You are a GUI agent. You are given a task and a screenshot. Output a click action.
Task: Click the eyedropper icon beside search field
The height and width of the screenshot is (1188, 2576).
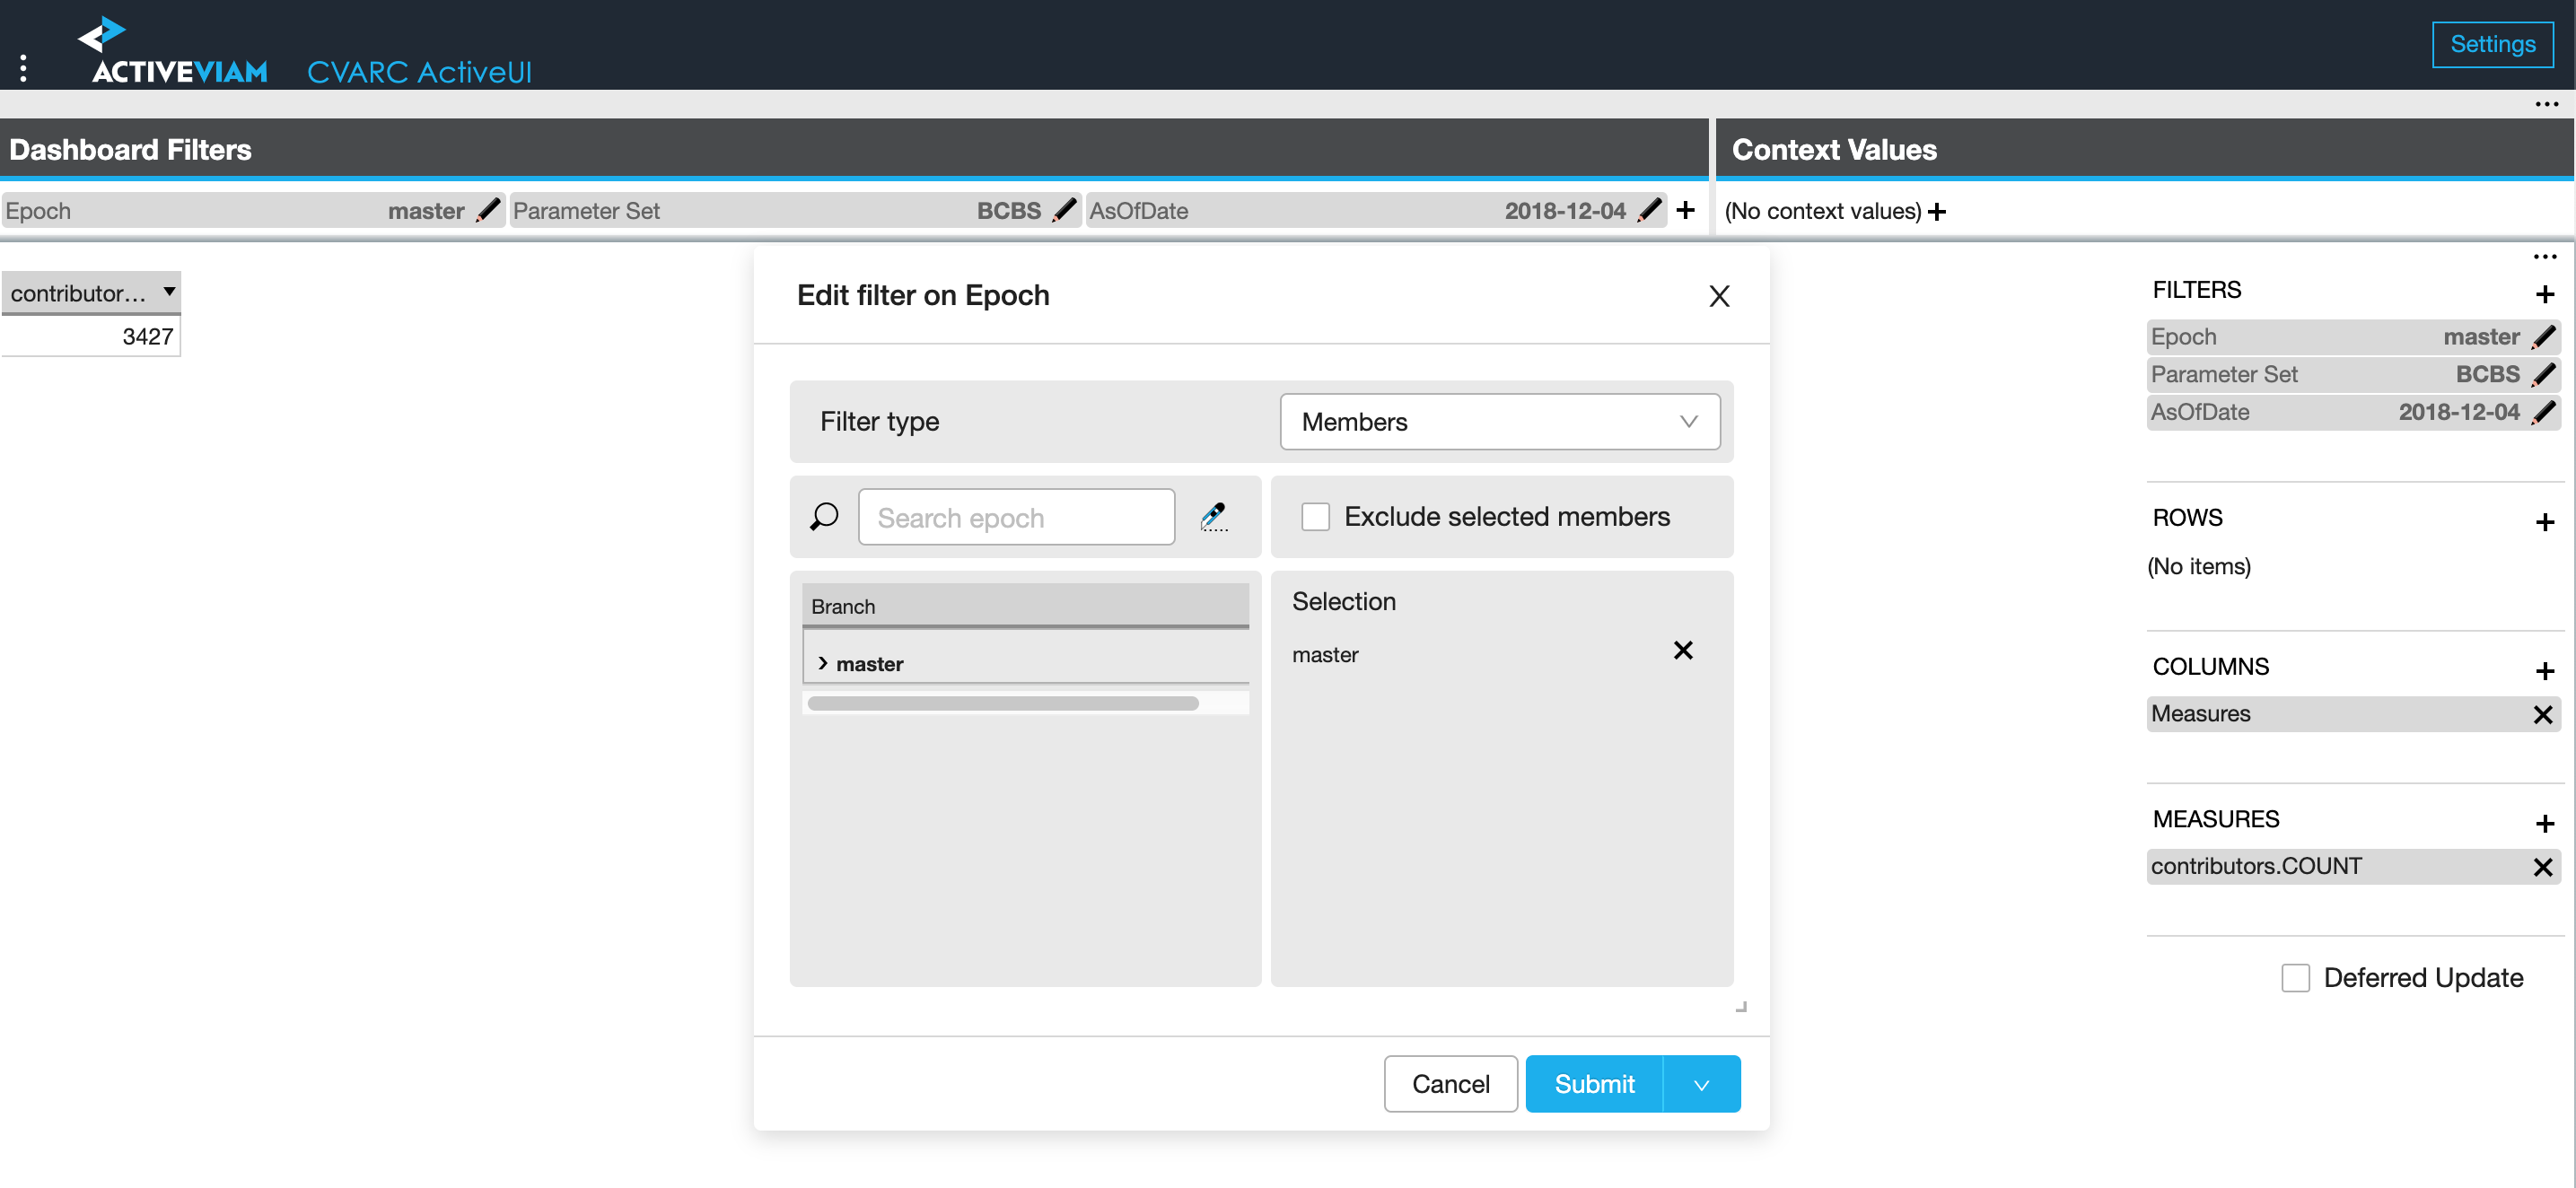pos(1213,516)
